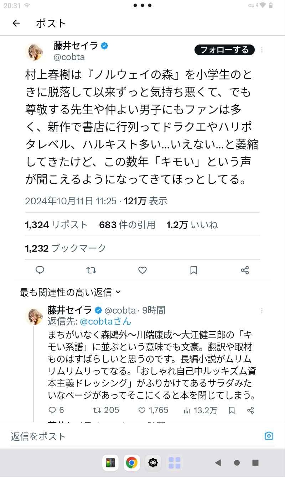The image size is (285, 477).
Task: Bookmark the reply post
Action: pos(232,410)
